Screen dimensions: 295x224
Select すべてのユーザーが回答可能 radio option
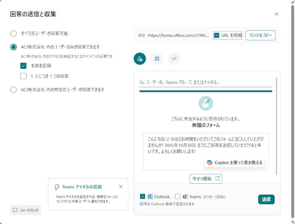[13, 33]
